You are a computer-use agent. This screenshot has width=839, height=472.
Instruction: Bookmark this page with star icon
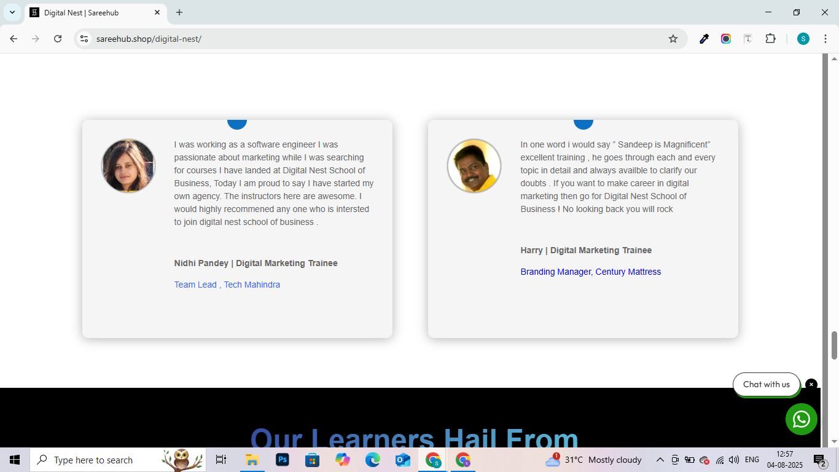pos(673,39)
